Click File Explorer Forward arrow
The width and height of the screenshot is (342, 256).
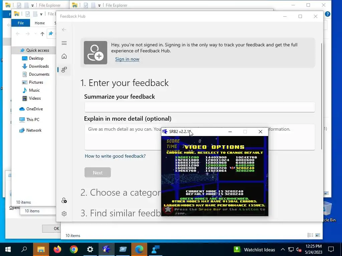point(27,34)
